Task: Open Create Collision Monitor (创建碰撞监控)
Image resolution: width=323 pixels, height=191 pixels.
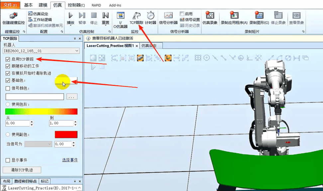Action: (13, 18)
